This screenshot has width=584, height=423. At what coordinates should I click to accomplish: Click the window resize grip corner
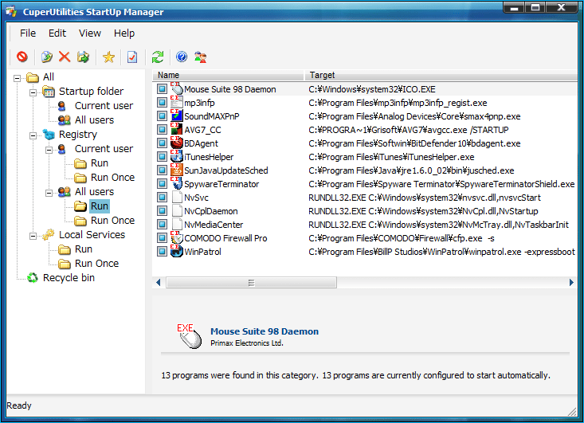point(573,412)
